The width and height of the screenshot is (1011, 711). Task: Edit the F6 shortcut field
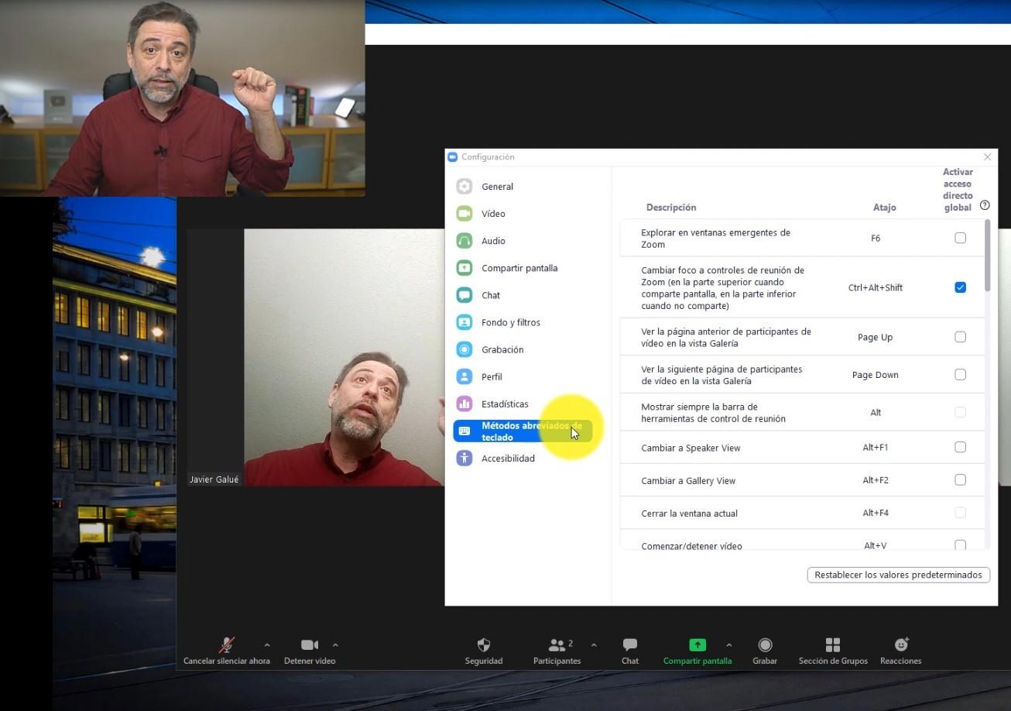pyautogui.click(x=876, y=239)
